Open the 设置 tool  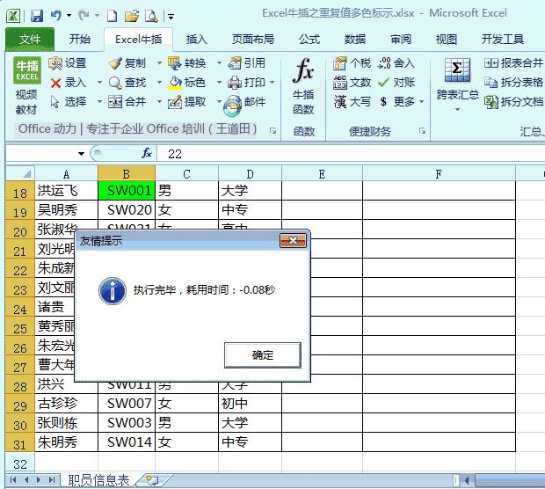[x=68, y=63]
